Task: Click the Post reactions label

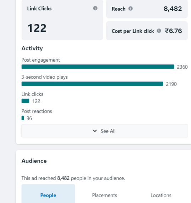Action: (x=37, y=111)
